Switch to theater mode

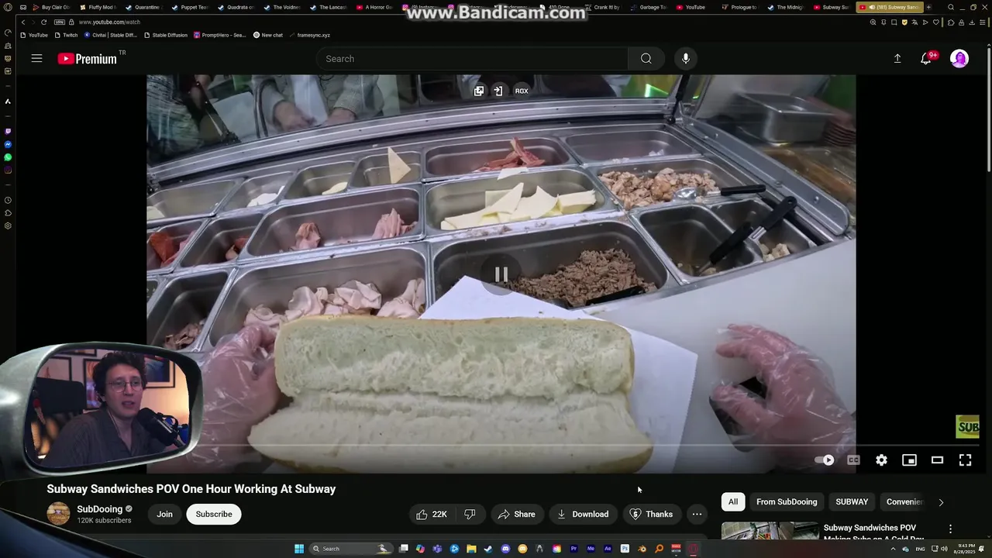937,460
